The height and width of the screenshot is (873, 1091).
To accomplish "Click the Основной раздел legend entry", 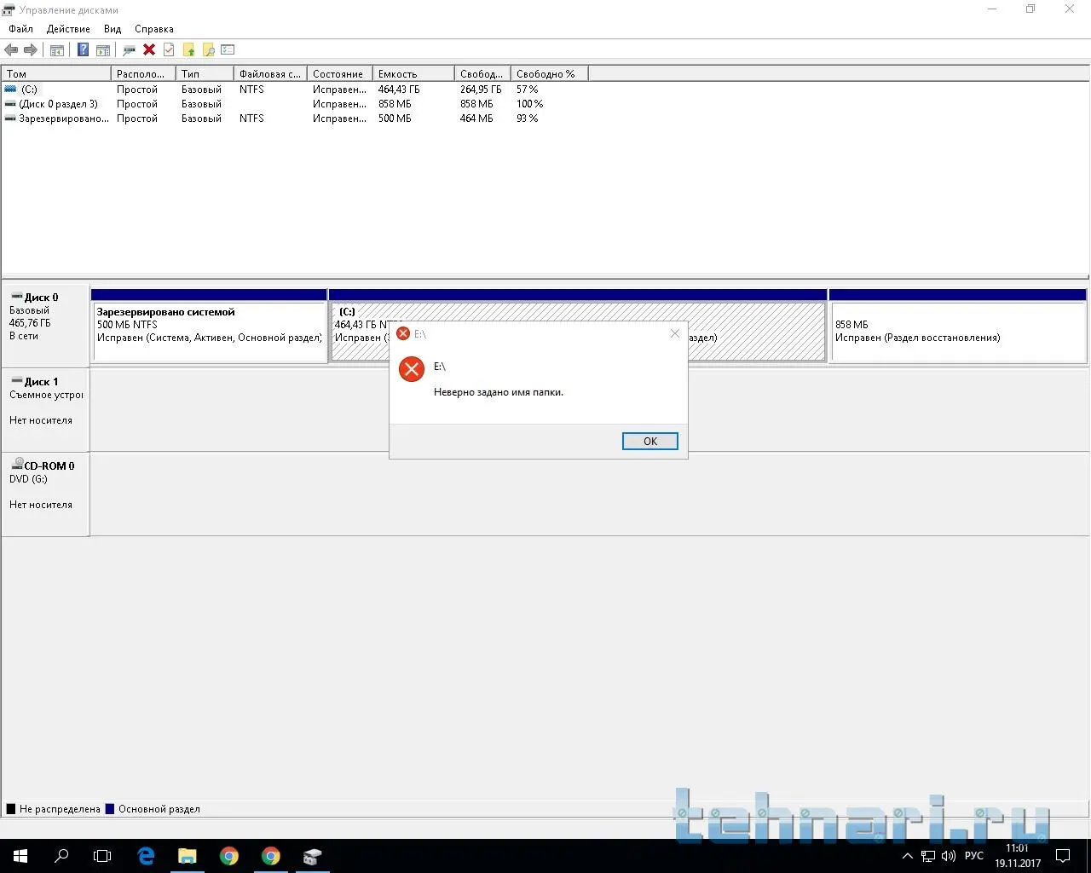I will [x=153, y=809].
